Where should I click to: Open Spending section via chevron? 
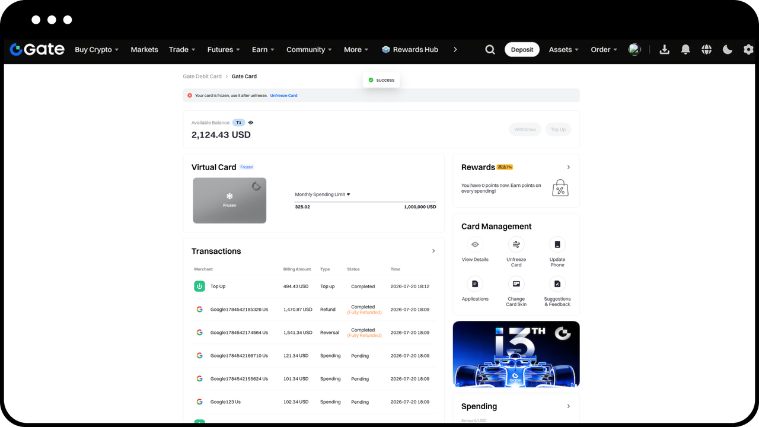[569, 406]
